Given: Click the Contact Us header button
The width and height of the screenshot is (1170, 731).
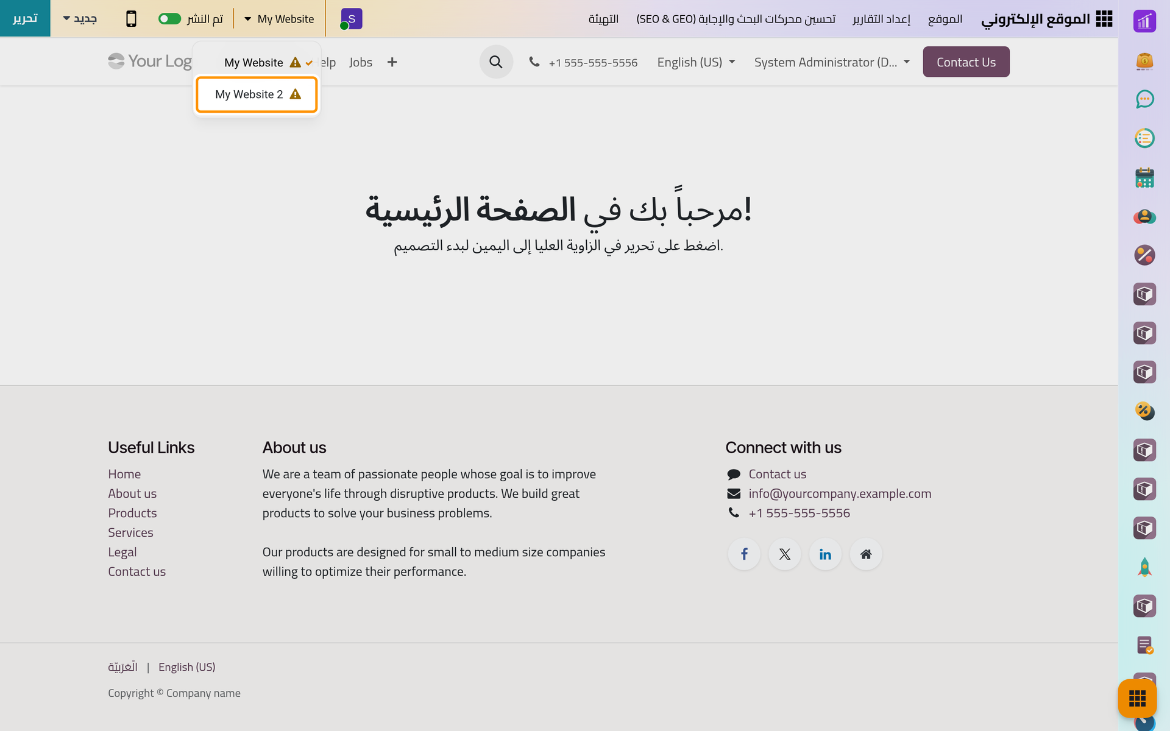Looking at the screenshot, I should point(966,62).
